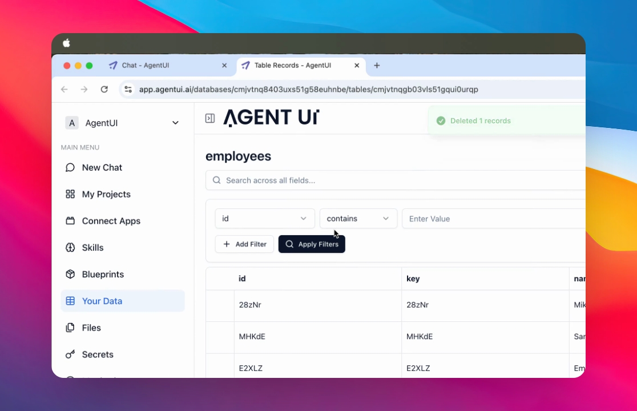Start a New Chat
Screen dimensions: 637x411
tap(123, 168)
